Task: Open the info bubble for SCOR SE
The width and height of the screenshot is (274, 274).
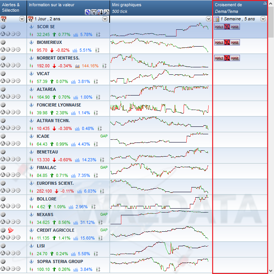Action: pos(31,27)
